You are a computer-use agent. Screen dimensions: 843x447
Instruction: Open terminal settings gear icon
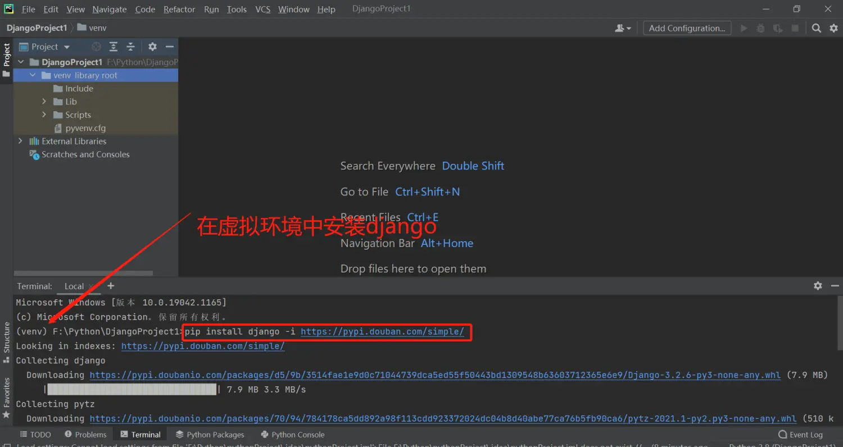point(818,286)
